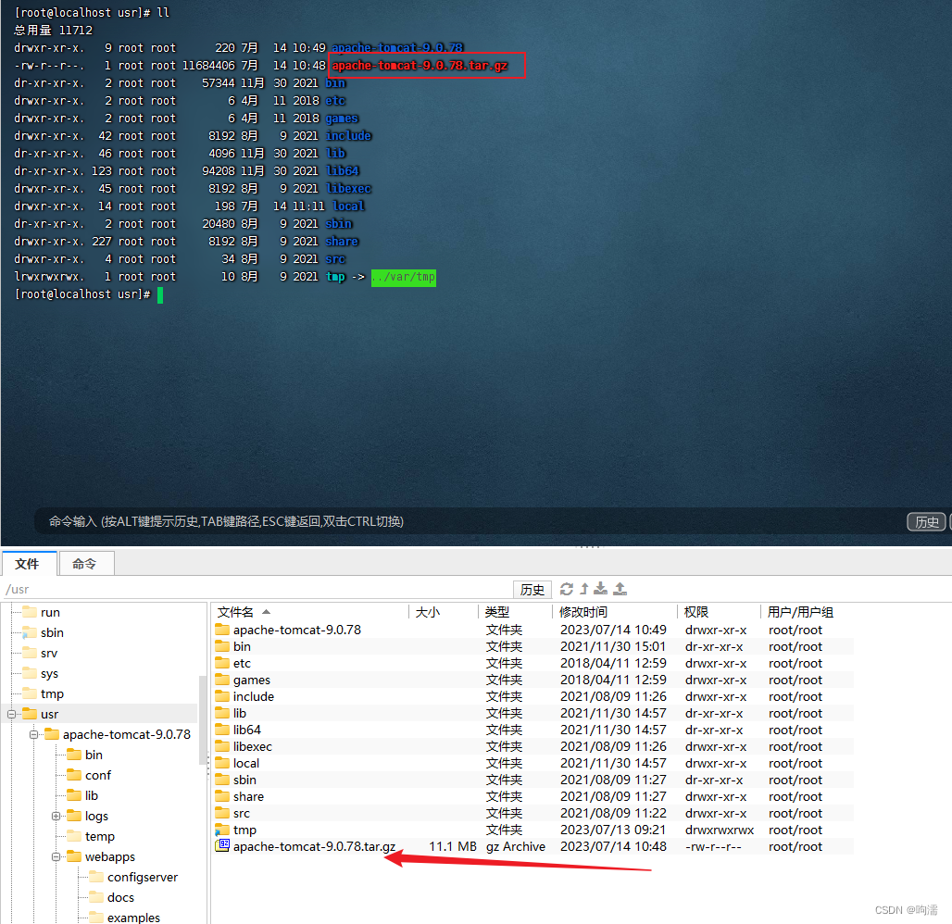Click the srv folder icon in directory tree
Viewport: 952px width, 924px height.
coord(30,653)
